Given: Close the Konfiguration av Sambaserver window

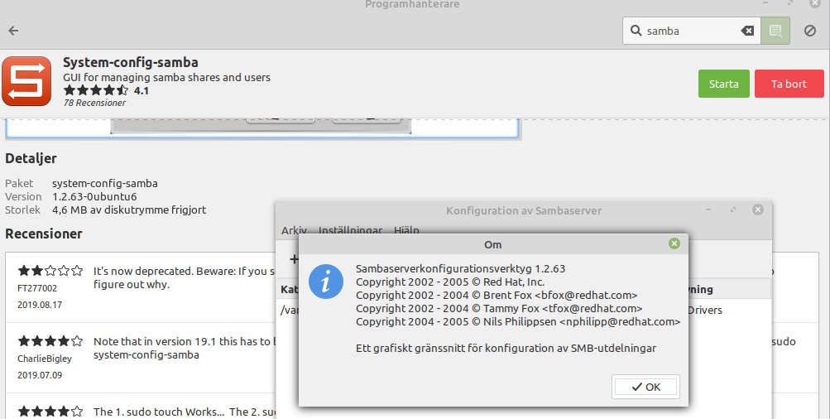Looking at the screenshot, I should 758,209.
